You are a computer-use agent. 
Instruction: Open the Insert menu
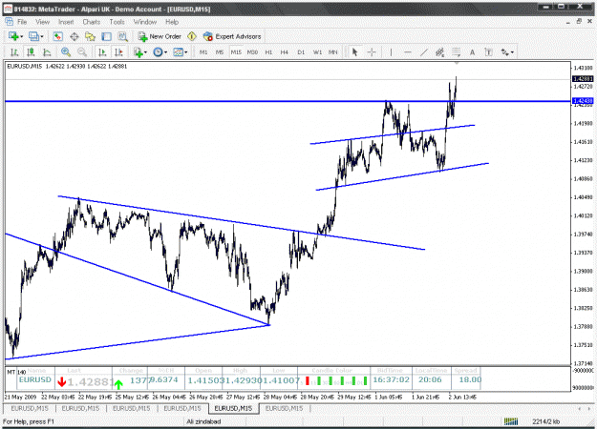click(66, 22)
